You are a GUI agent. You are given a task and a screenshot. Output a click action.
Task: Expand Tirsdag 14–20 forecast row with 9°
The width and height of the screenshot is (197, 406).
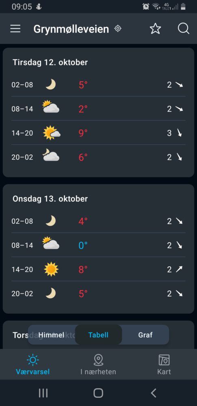pos(98,133)
